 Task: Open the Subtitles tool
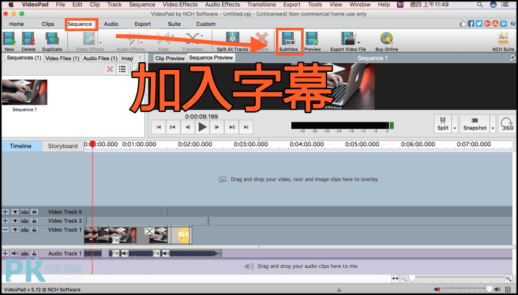click(288, 41)
